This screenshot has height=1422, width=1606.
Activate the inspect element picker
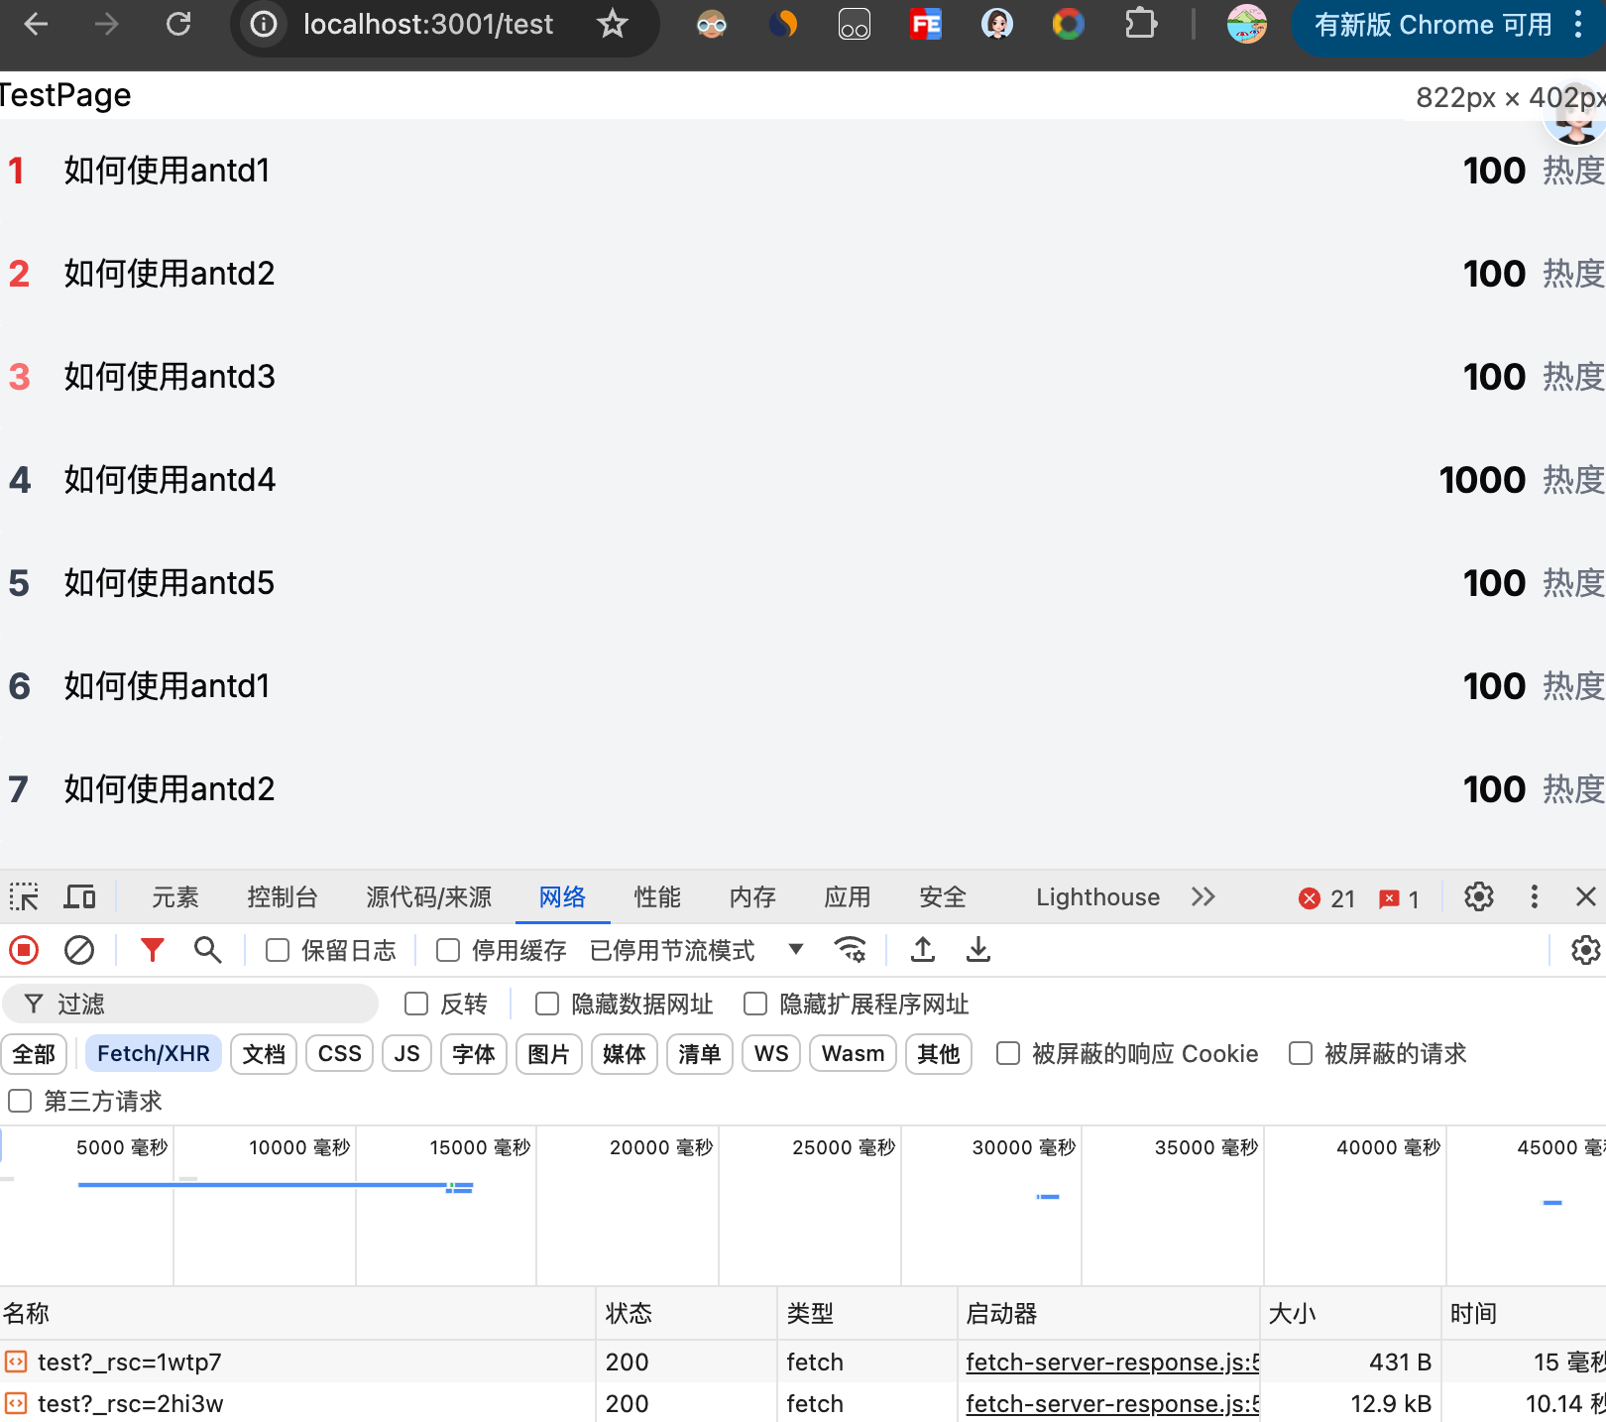coord(24,897)
